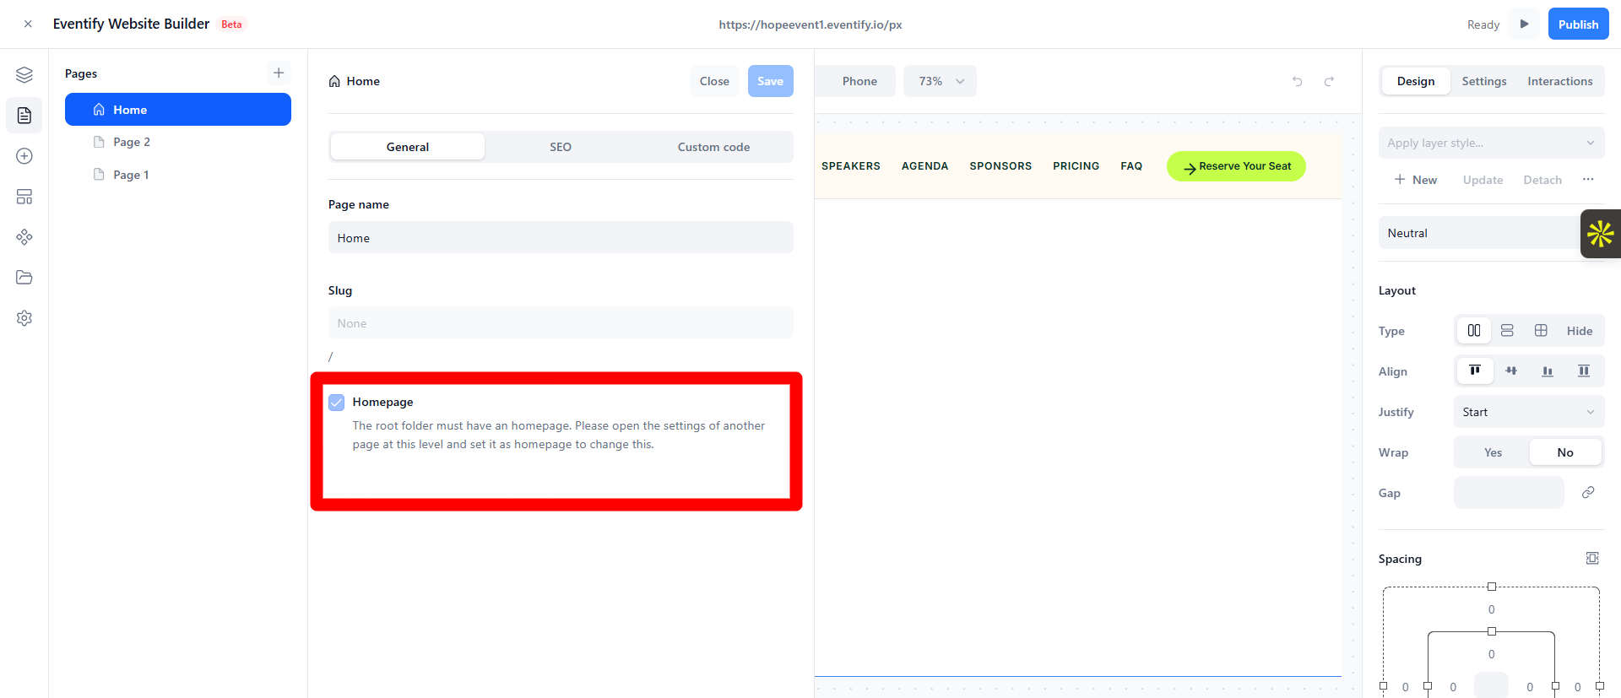Align items to top
Screen dimensions: 1621x698
coord(1475,371)
